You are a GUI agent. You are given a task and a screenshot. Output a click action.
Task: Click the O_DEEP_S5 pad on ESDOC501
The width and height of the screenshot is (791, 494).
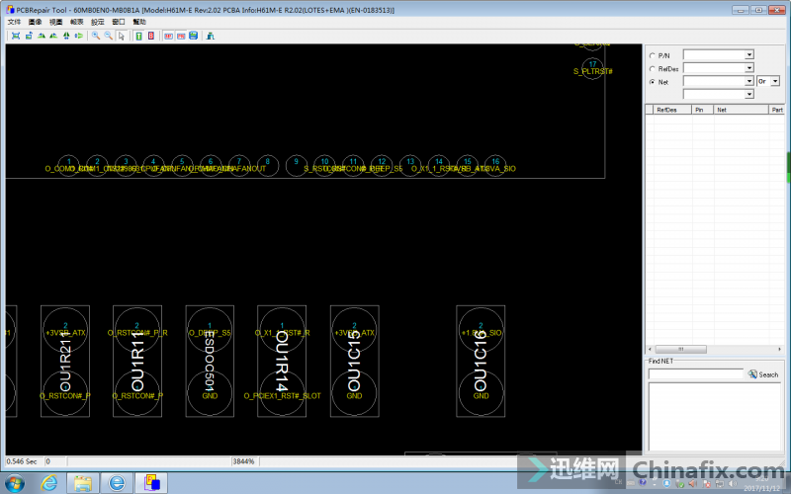tap(210, 330)
